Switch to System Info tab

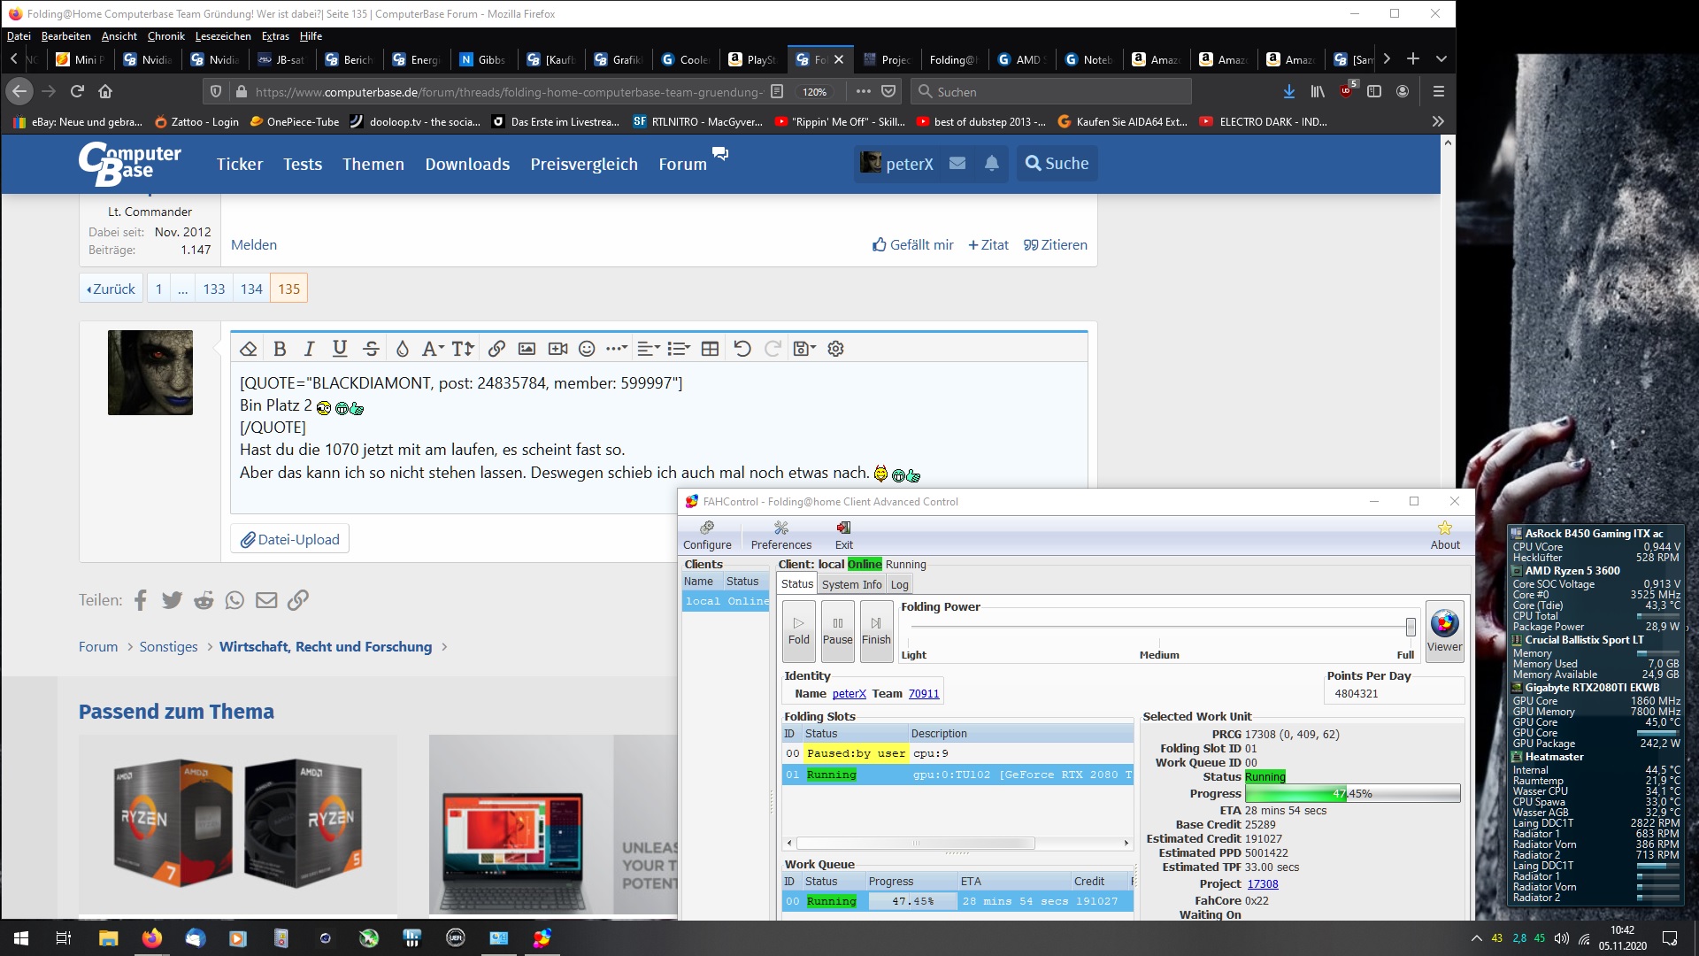pyautogui.click(x=851, y=584)
